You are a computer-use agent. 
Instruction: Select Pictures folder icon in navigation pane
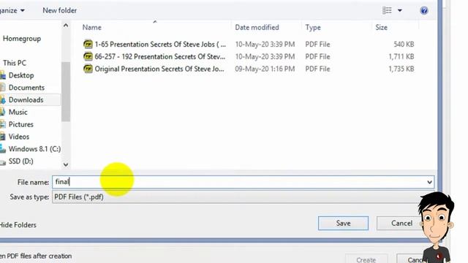point(3,124)
